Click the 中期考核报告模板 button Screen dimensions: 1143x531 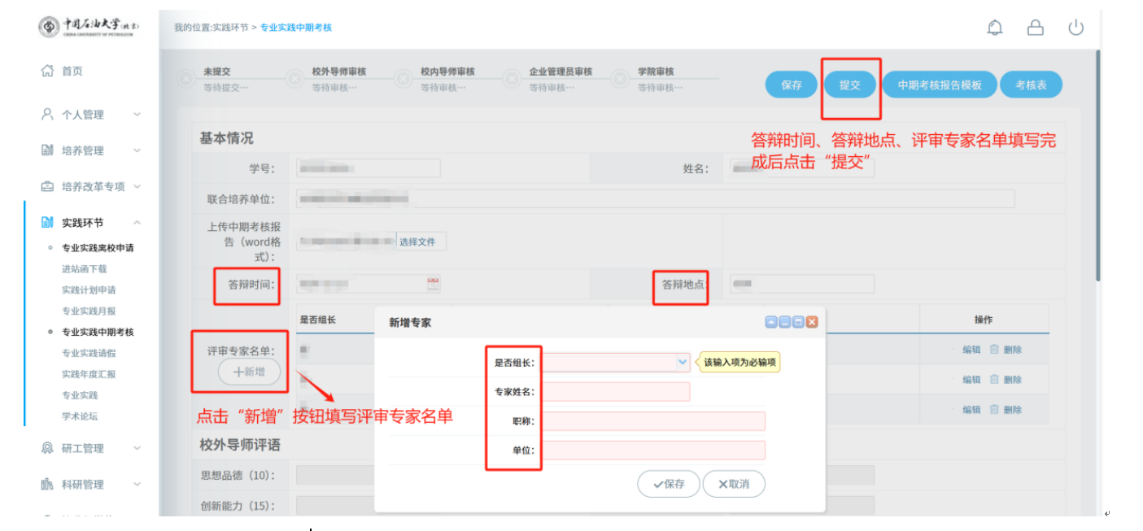click(x=939, y=85)
